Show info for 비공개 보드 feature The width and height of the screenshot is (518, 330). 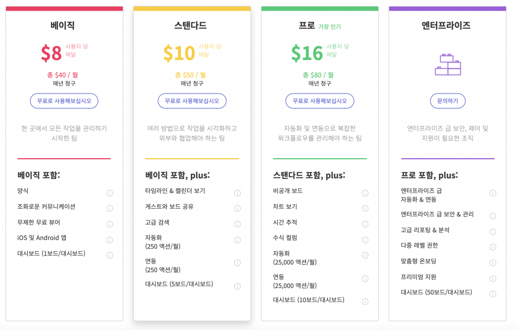(x=365, y=193)
